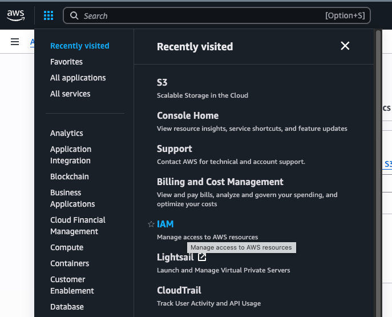This screenshot has width=392, height=317.
Task: Click the AWS logo icon
Action: coord(16,15)
